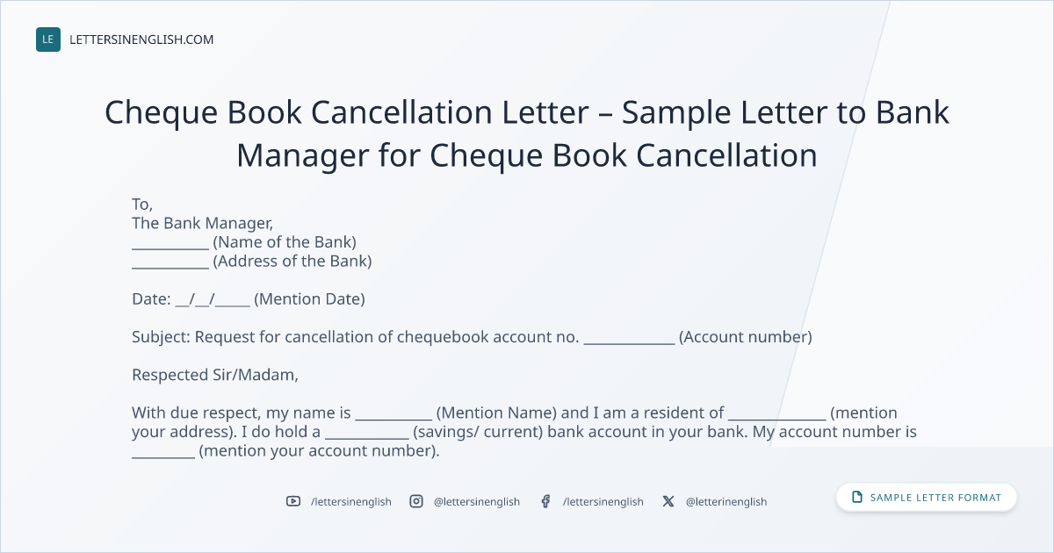Viewport: 1054px width, 553px height.
Task: Open the /lettersinenglish YouTube handle
Action: (x=351, y=501)
